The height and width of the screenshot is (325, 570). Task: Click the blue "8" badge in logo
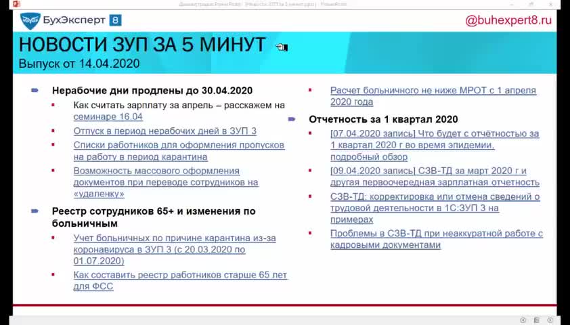[x=114, y=20]
